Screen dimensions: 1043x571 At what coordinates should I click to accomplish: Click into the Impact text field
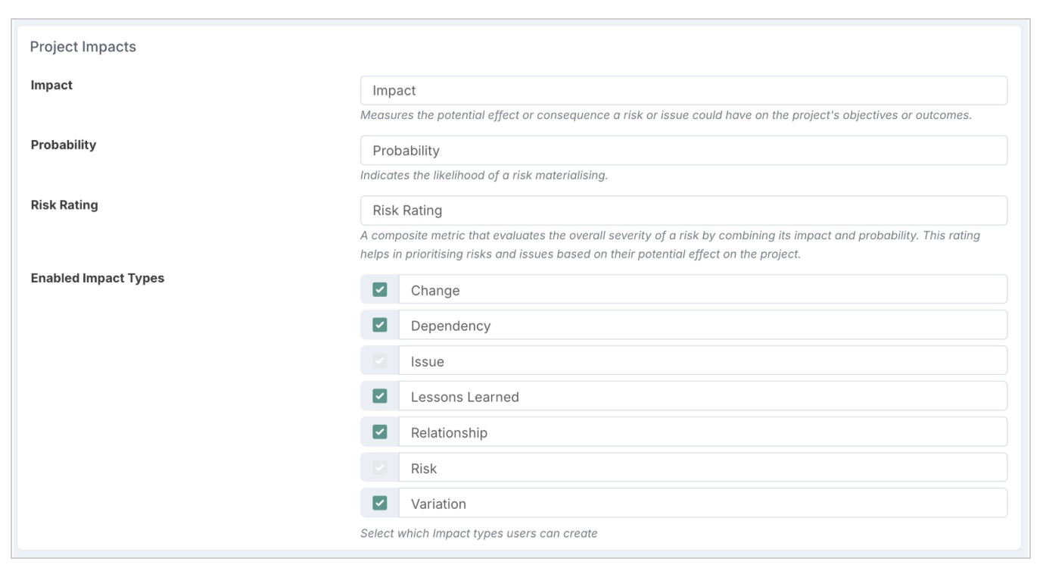[x=684, y=90]
